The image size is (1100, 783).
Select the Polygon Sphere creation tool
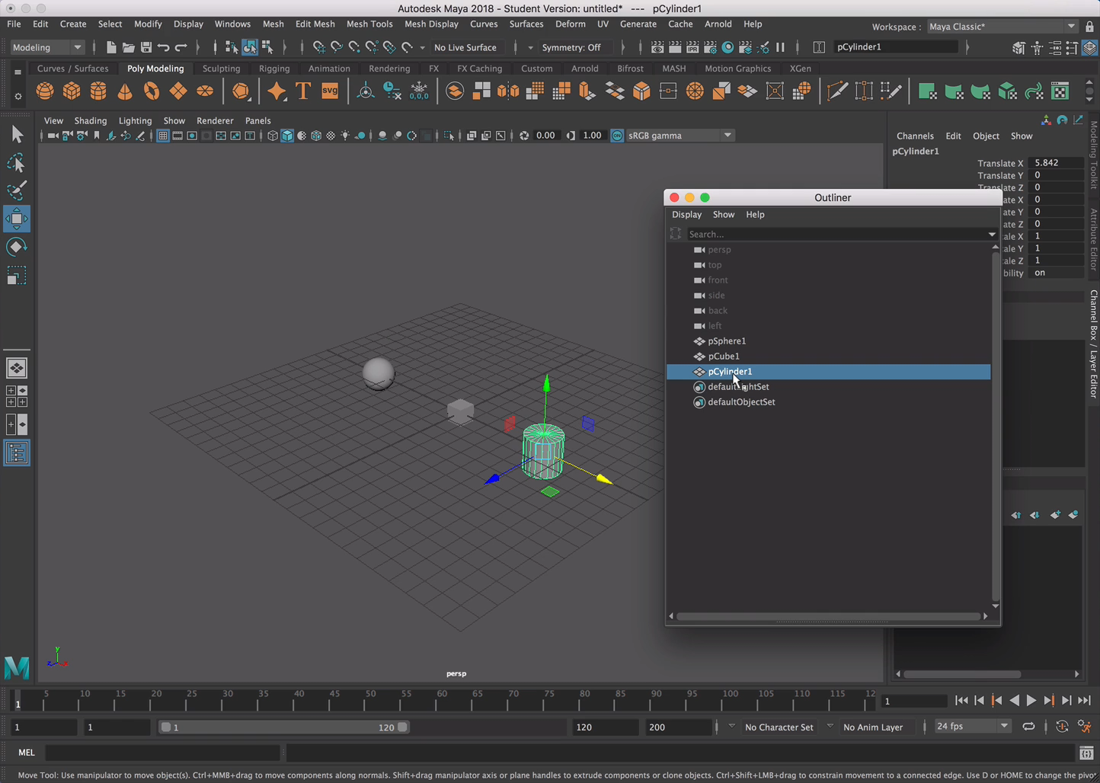point(44,91)
